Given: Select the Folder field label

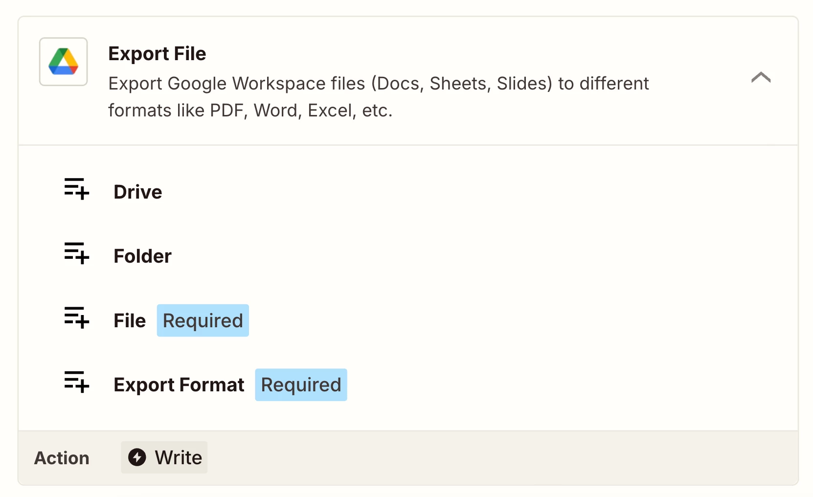Looking at the screenshot, I should point(142,256).
